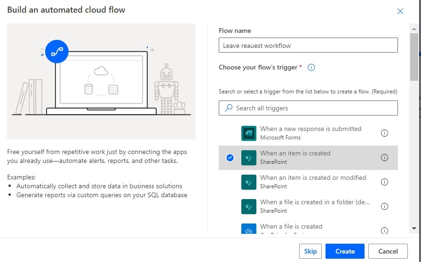The width and height of the screenshot is (421, 262).
Task: Click scrollbar up arrow in trigger panel
Action: (x=414, y=29)
